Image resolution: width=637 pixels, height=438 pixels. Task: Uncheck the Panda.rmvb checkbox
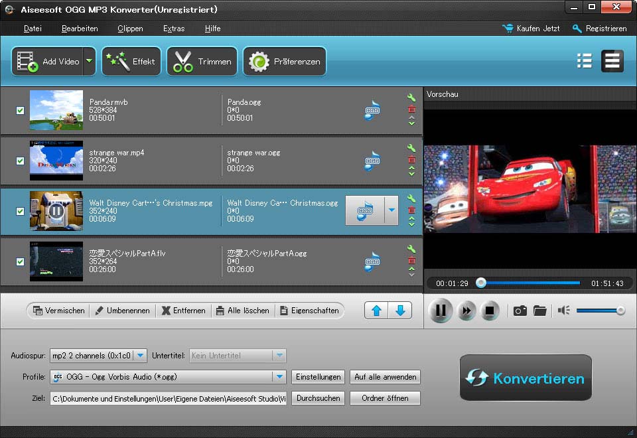tap(20, 110)
